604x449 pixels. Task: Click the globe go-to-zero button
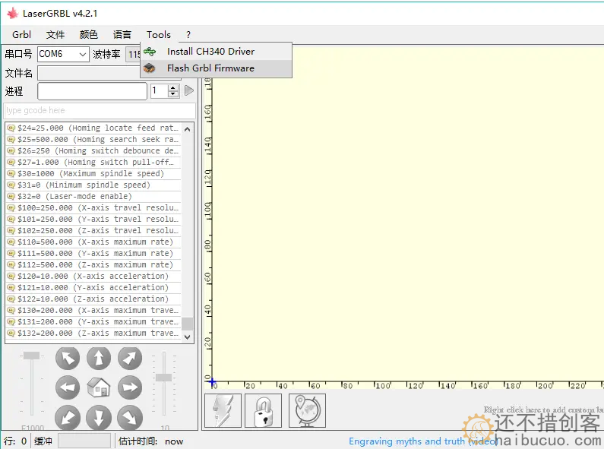click(x=307, y=410)
